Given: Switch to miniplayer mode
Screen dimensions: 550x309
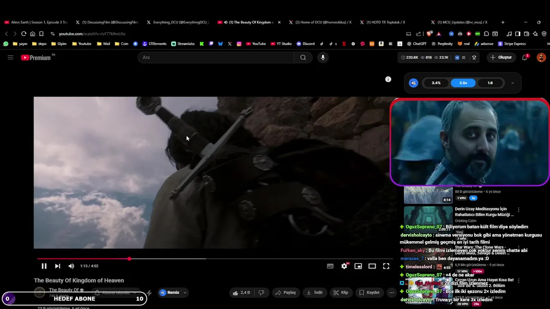Looking at the screenshot, I should pos(358,266).
